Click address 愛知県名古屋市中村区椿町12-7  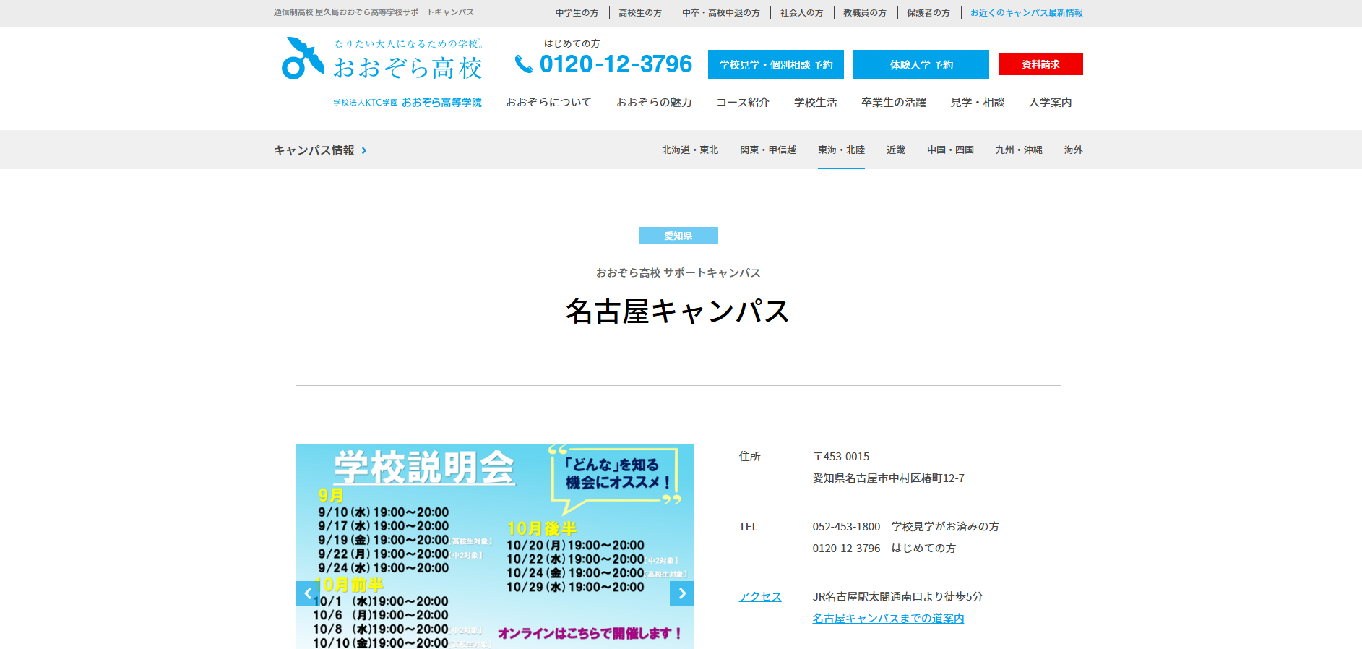pyautogui.click(x=888, y=478)
